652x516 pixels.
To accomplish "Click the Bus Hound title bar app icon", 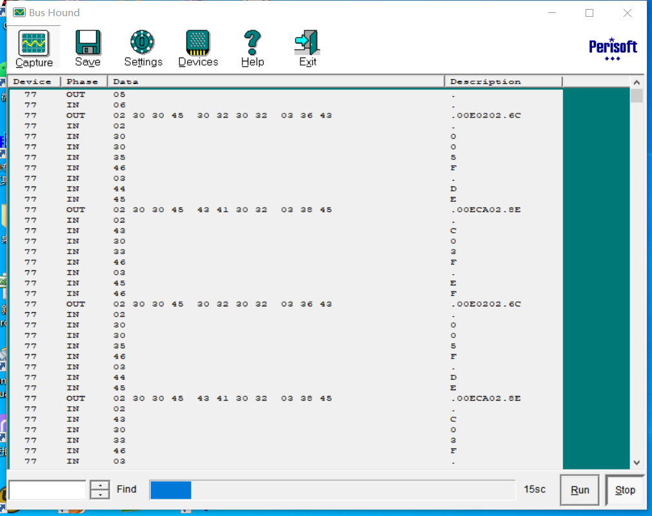I will tap(19, 12).
